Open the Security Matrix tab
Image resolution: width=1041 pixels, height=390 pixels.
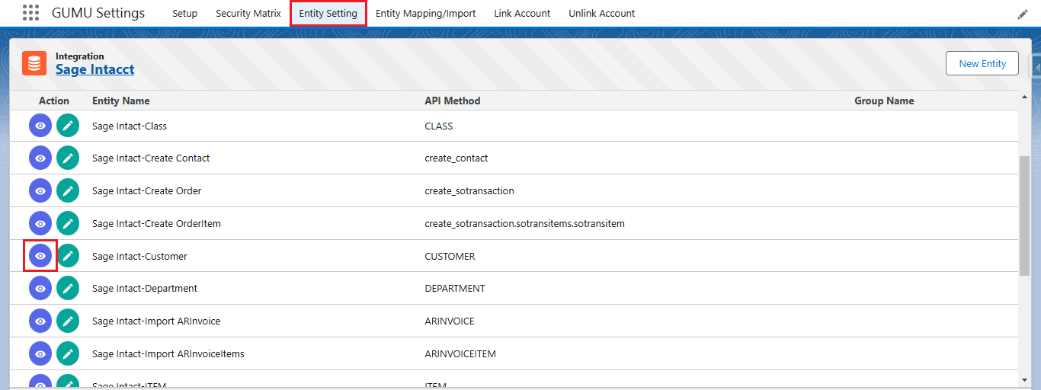coord(248,14)
